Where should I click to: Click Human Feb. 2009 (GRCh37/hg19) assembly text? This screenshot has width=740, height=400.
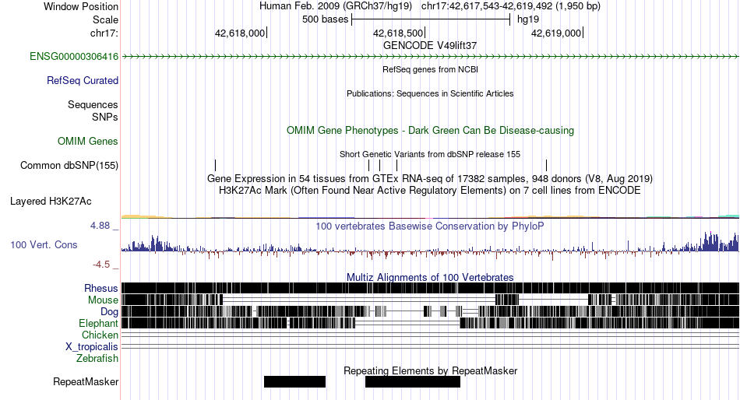point(336,6)
